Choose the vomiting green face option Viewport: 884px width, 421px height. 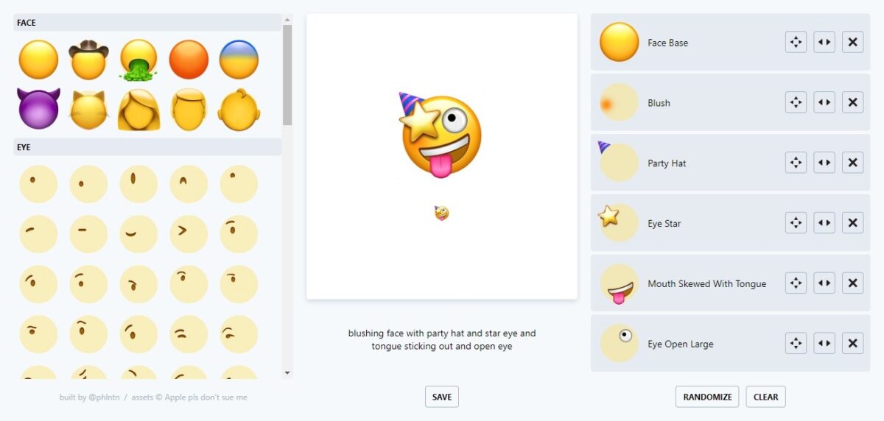(x=138, y=60)
